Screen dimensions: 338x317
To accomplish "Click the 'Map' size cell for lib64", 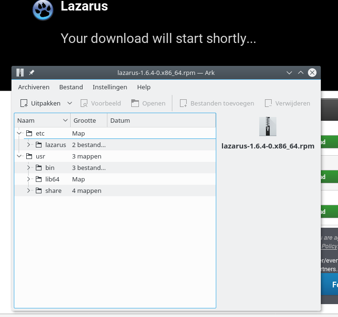I will point(78,180).
